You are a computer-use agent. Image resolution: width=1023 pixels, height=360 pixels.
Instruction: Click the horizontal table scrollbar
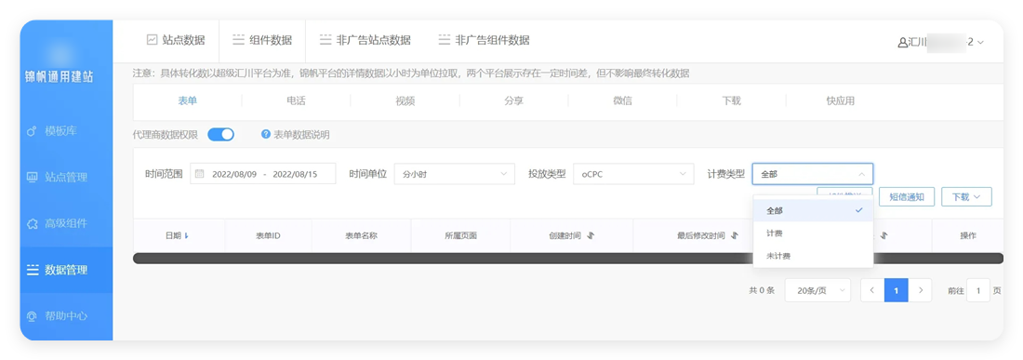coord(567,259)
